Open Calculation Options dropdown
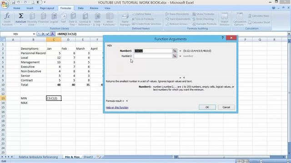 tap(240, 19)
